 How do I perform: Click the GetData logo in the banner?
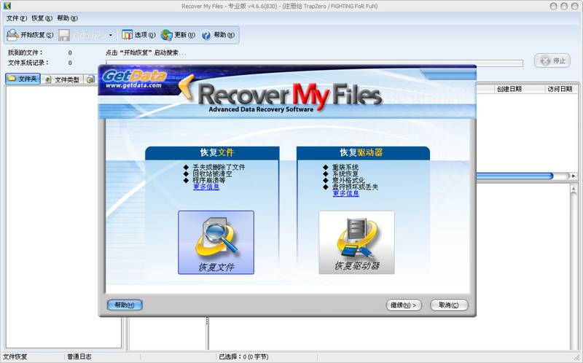(x=134, y=78)
